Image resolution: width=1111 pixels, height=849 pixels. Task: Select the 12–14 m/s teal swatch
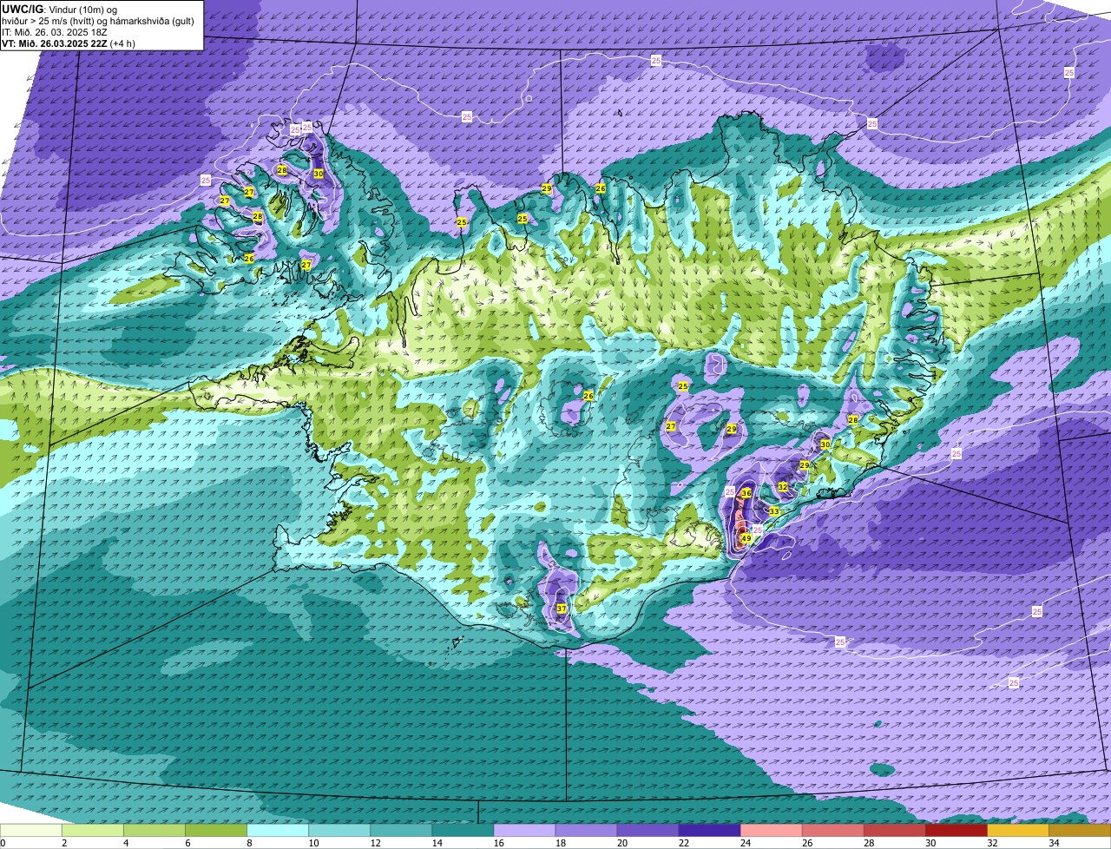tap(401, 830)
